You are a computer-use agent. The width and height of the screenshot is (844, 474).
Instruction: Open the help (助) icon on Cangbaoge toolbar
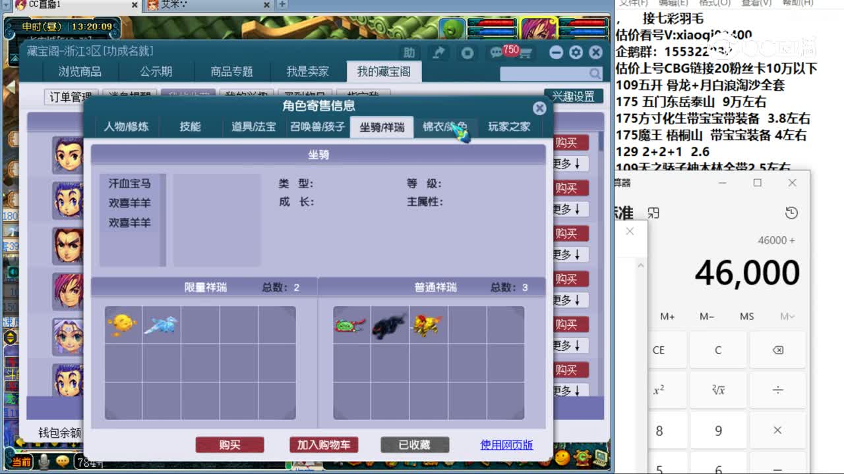click(x=409, y=52)
